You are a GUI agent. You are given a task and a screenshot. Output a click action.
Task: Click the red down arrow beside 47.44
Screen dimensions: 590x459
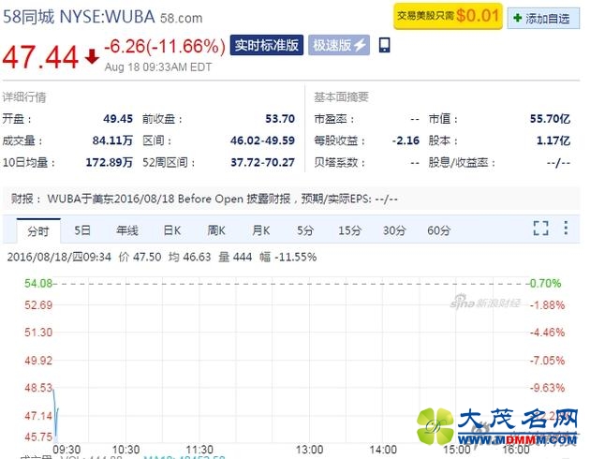point(92,57)
